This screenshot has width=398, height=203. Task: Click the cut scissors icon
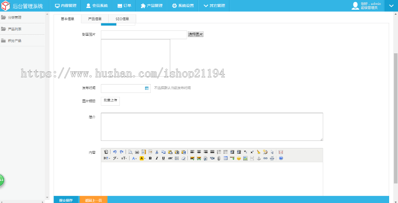tap(157, 152)
